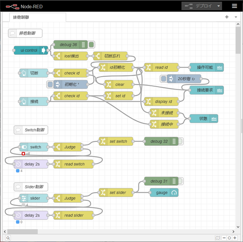Toggle the debug 32 node output button
Screen dimensions: 243x242
pyautogui.click(x=181, y=141)
